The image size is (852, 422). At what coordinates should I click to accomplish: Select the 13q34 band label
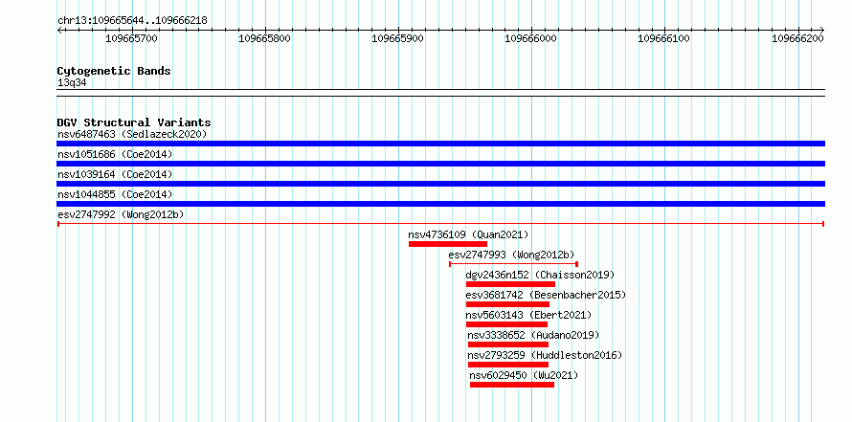pos(72,82)
